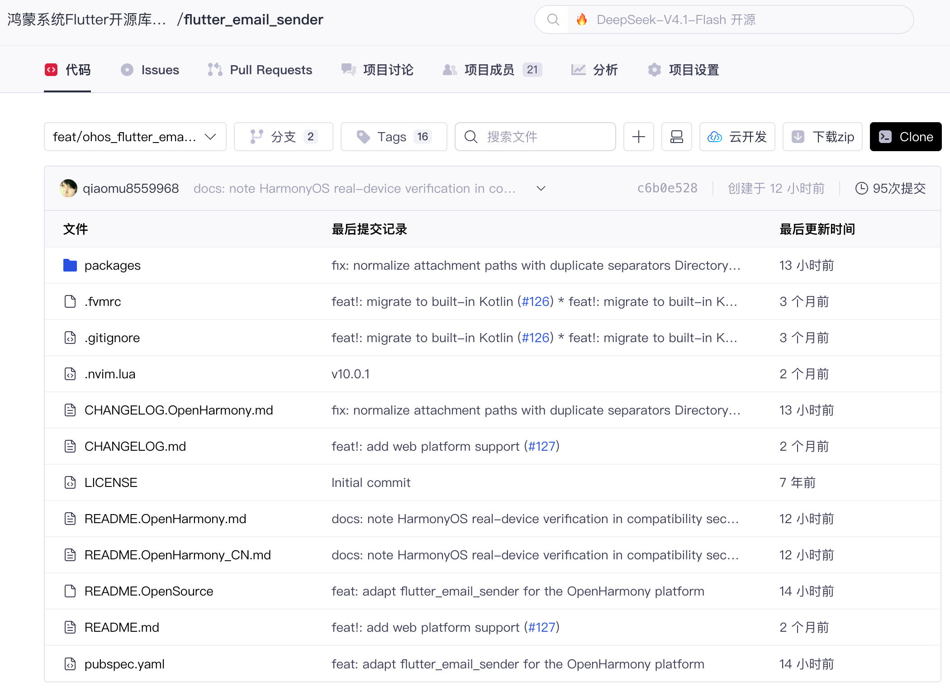
Task: Click the search magnifier icon in top bar
Action: pos(553,19)
